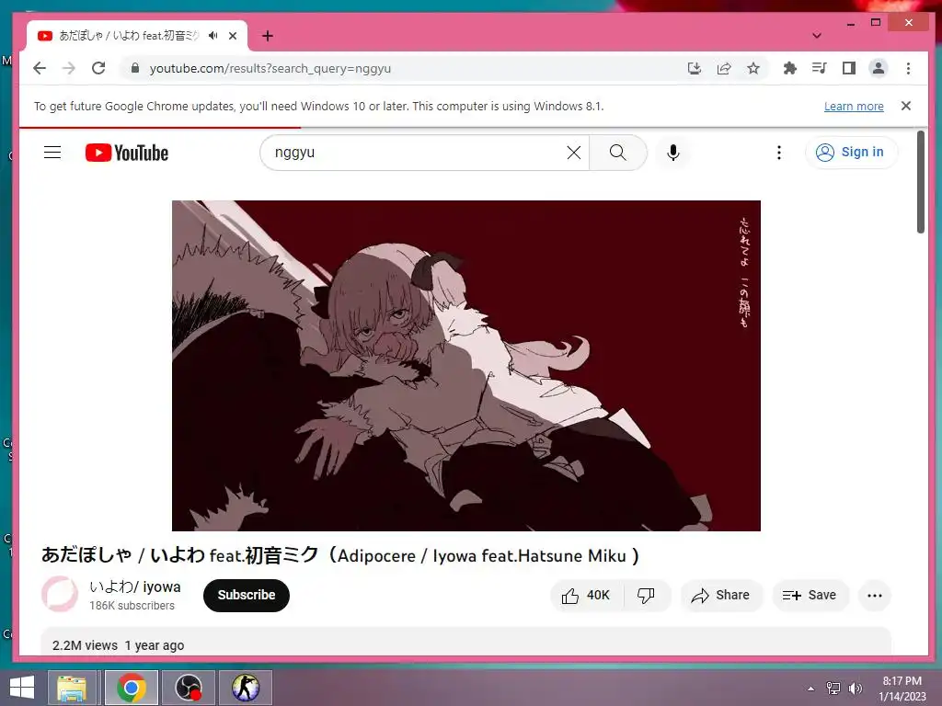
Task: Expand the description showing 2.2M views
Action: 466,643
